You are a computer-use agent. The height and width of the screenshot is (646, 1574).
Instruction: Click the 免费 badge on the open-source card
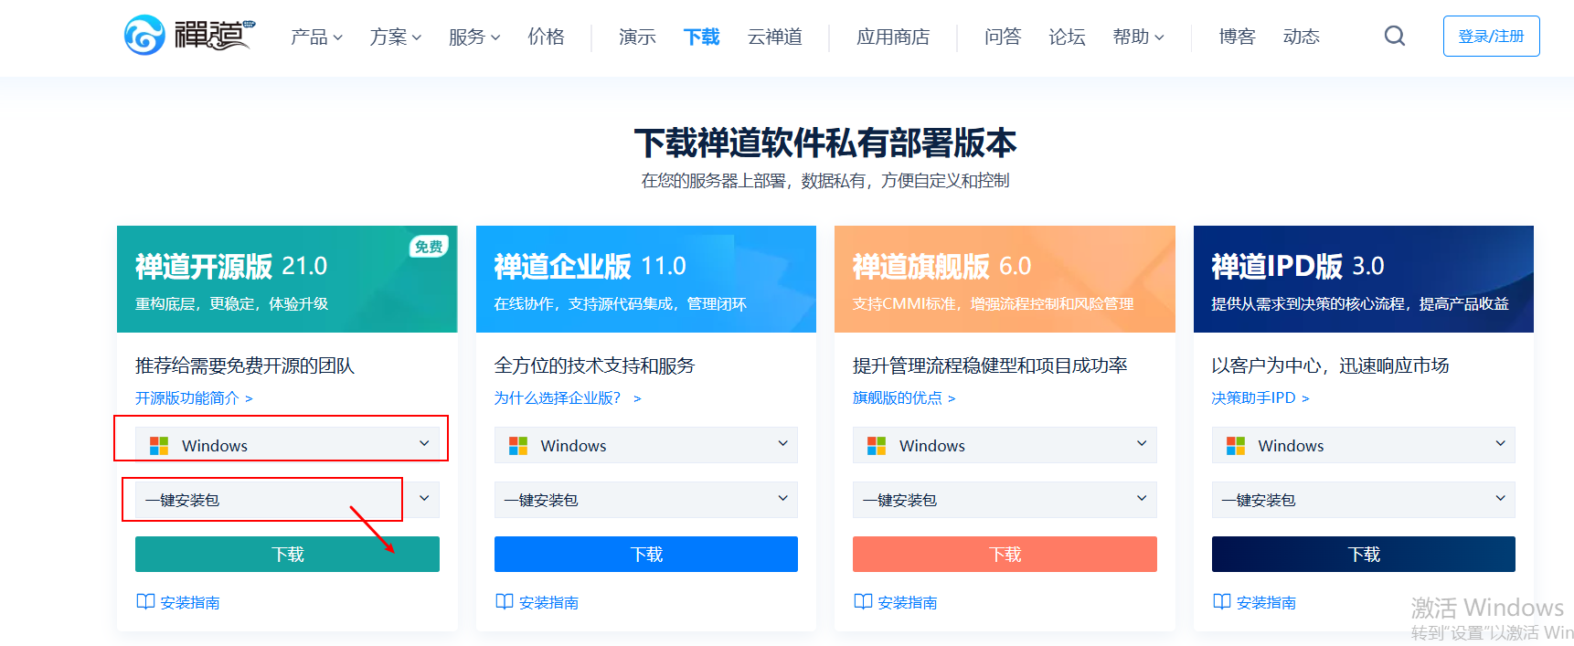pos(429,247)
